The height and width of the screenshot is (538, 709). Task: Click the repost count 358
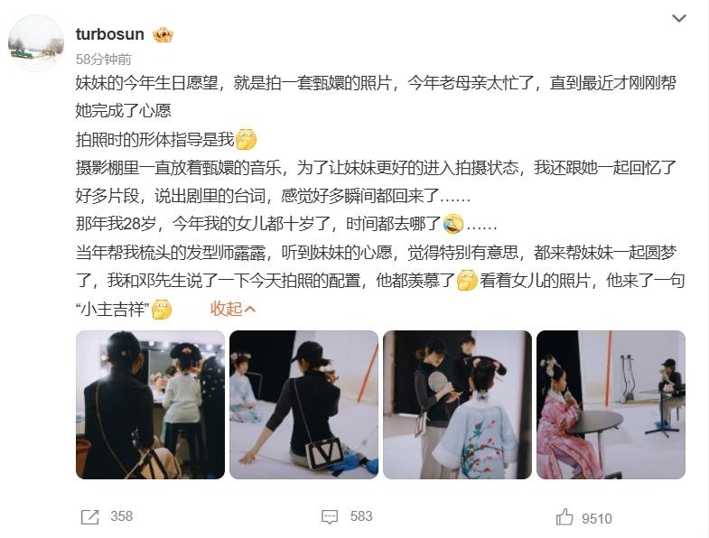coord(122,516)
